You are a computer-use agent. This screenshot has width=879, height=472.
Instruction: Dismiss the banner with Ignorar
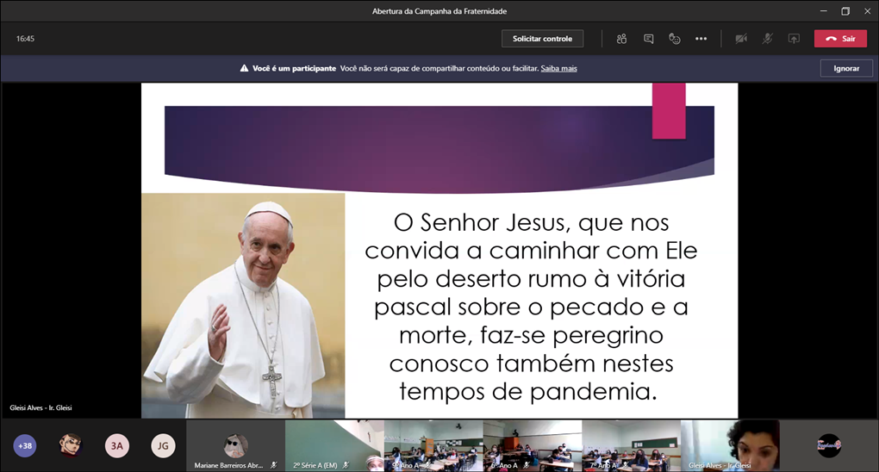tap(845, 68)
